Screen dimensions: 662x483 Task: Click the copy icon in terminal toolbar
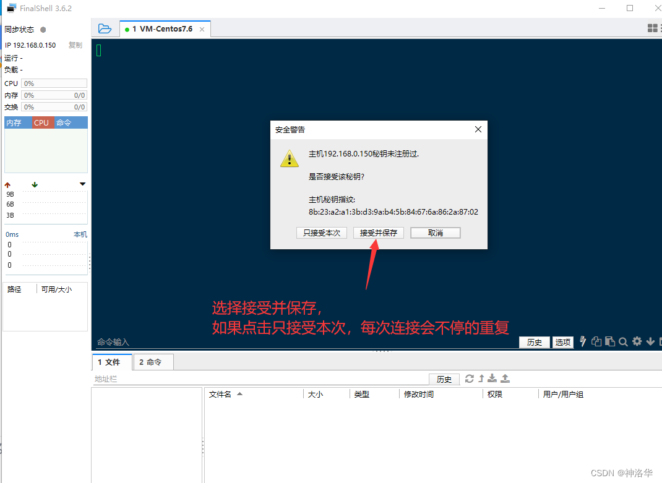click(596, 341)
